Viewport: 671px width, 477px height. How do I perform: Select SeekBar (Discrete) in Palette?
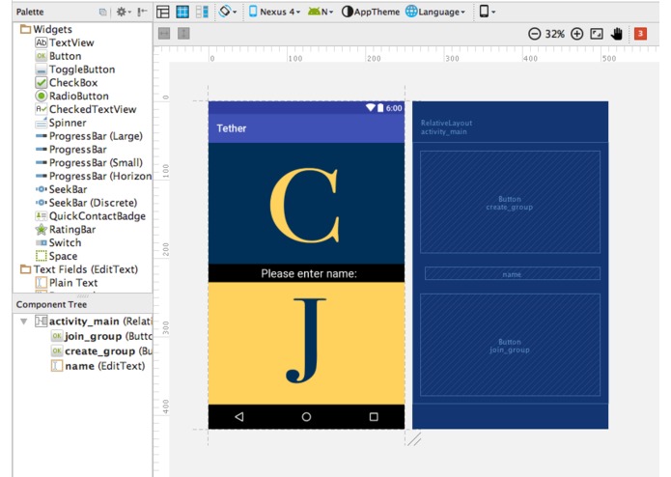click(87, 203)
